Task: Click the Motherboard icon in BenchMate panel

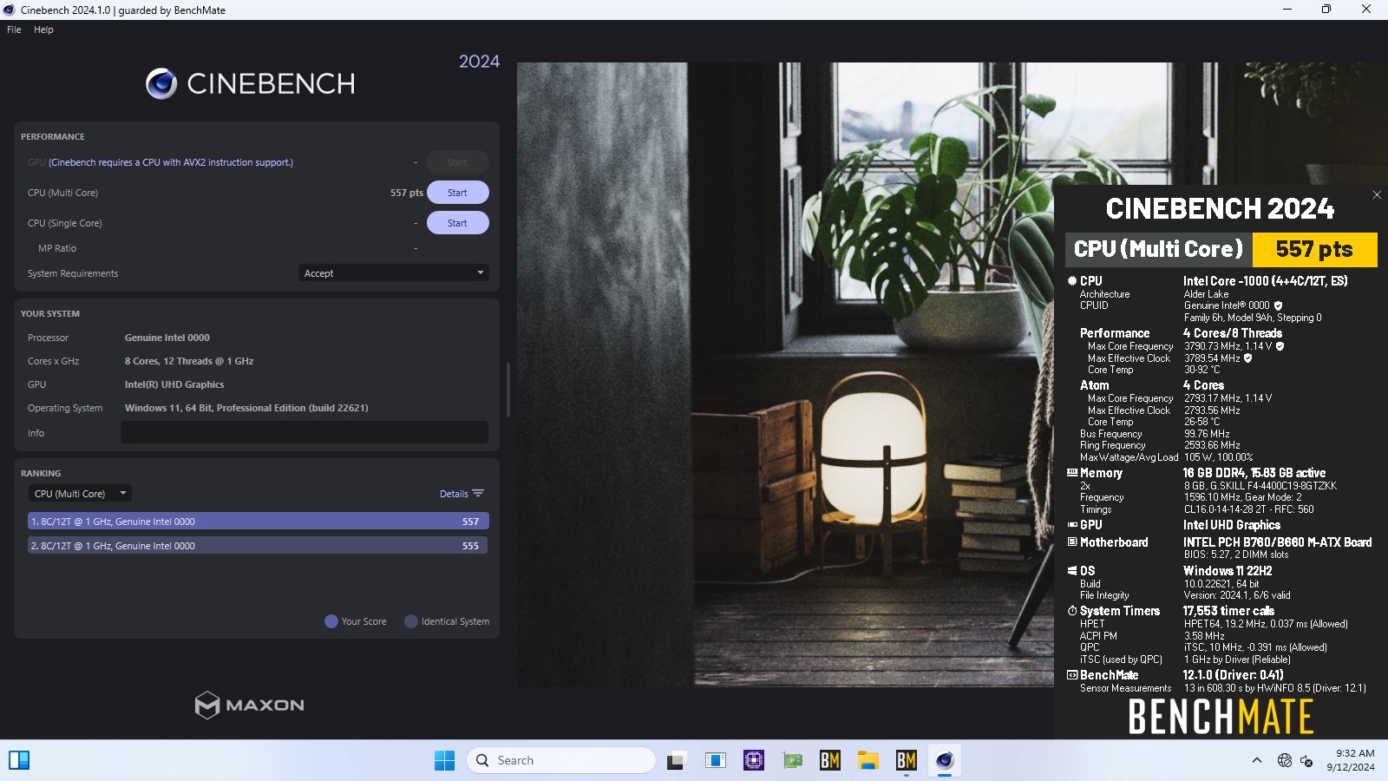Action: pos(1072,542)
